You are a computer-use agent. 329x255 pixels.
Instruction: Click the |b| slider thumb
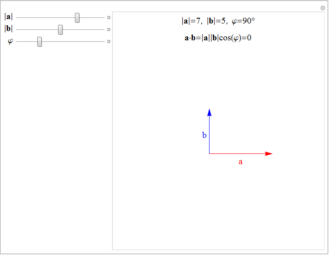(60, 30)
